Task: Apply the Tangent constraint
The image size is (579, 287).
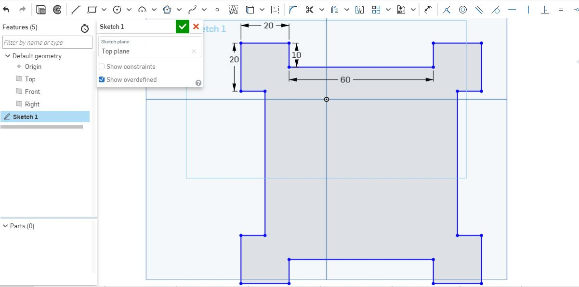Action: tap(496, 10)
